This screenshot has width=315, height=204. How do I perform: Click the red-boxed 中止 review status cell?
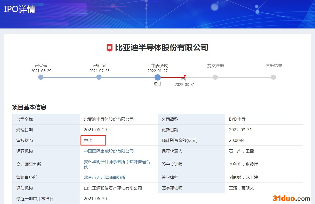click(93, 140)
